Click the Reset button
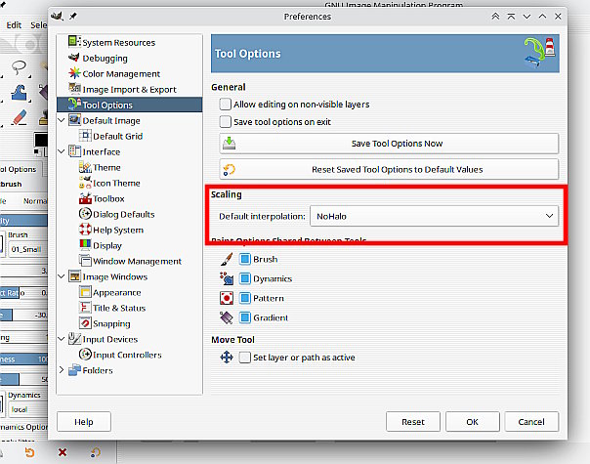The width and height of the screenshot is (590, 464). pyautogui.click(x=413, y=422)
